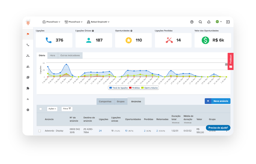This screenshot has height=164, width=256.
Task: Click the search magnifier icon
Action: click(200, 22)
